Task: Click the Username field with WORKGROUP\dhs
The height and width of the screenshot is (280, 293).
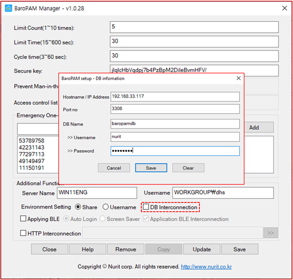Action: point(223,193)
